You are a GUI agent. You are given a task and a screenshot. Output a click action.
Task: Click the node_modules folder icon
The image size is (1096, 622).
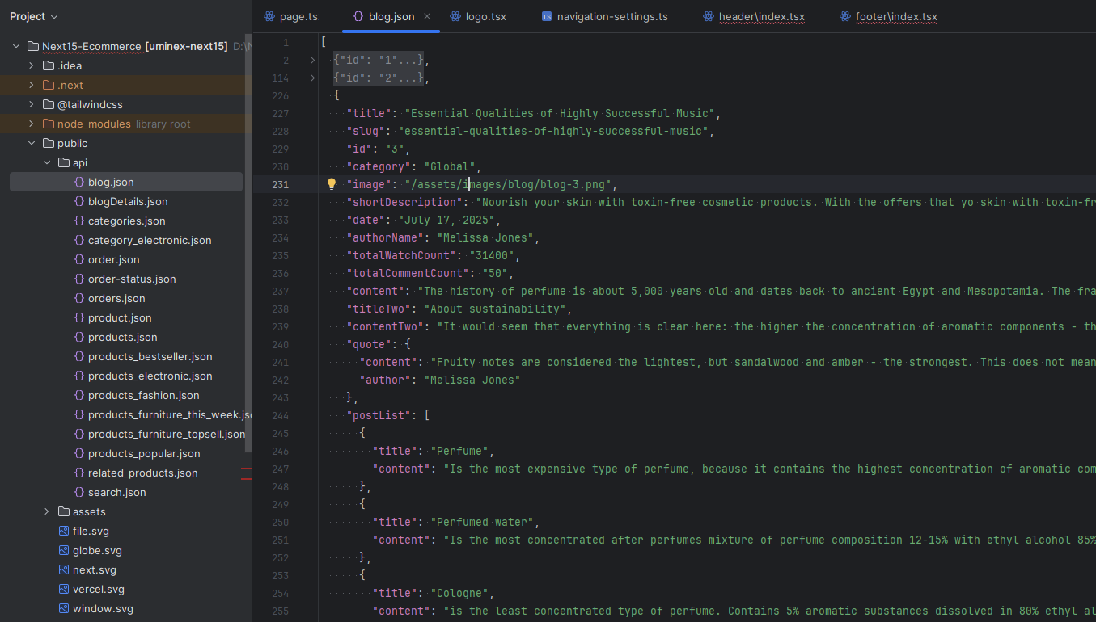(x=49, y=124)
